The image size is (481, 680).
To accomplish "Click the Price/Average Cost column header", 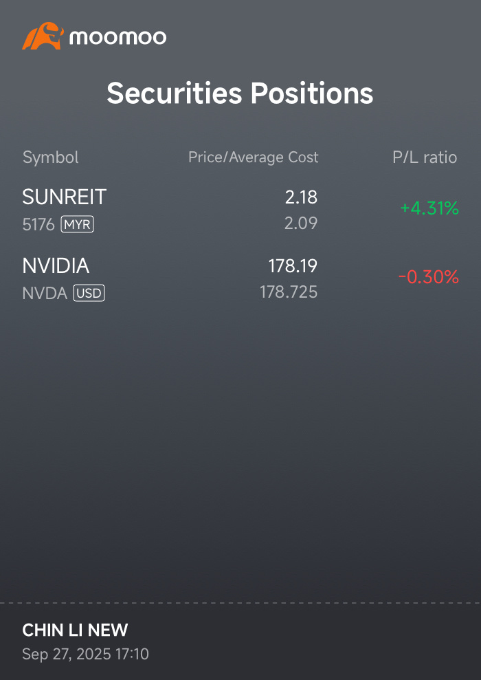I will [x=253, y=157].
